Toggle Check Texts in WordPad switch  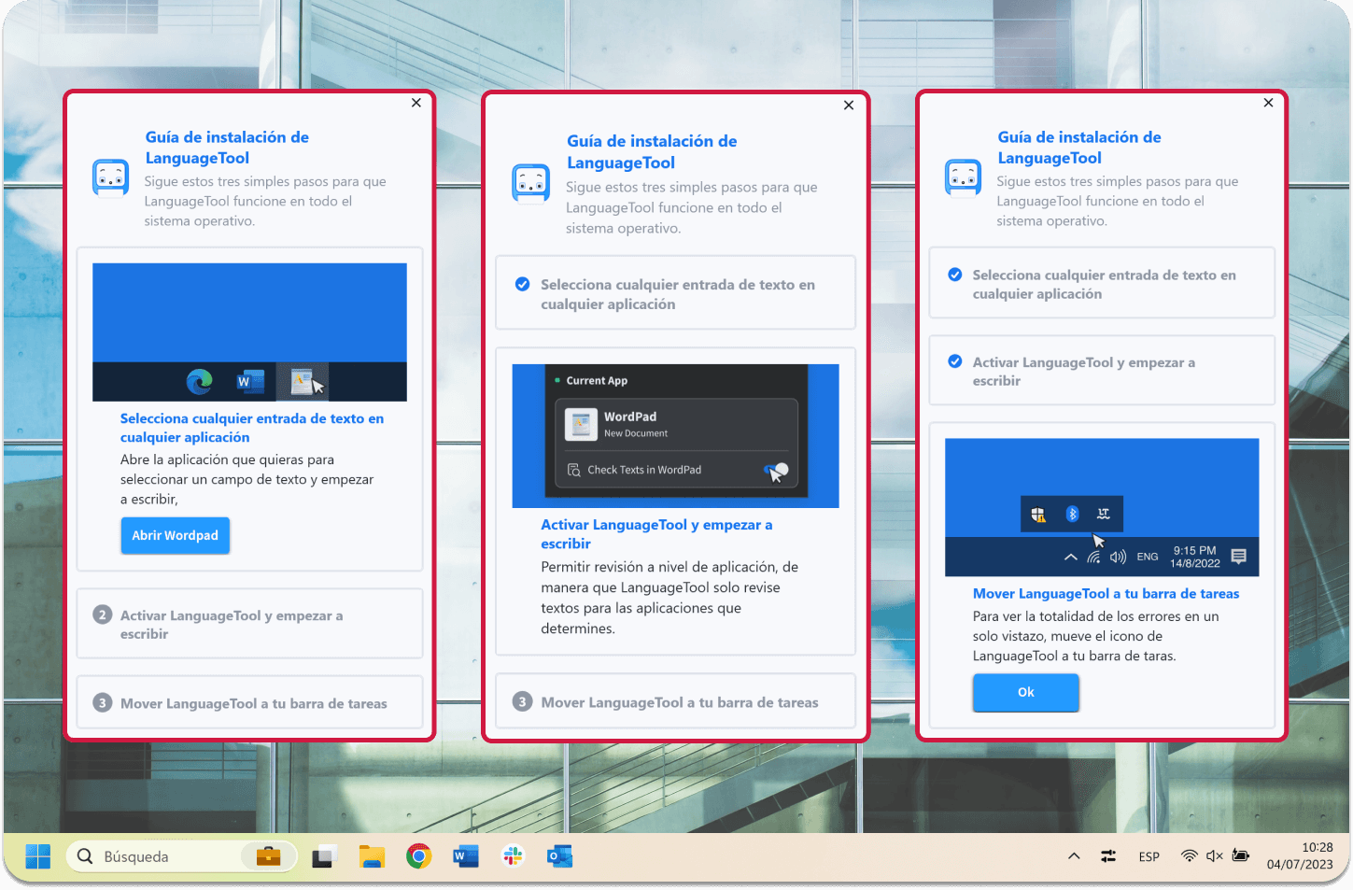(776, 470)
